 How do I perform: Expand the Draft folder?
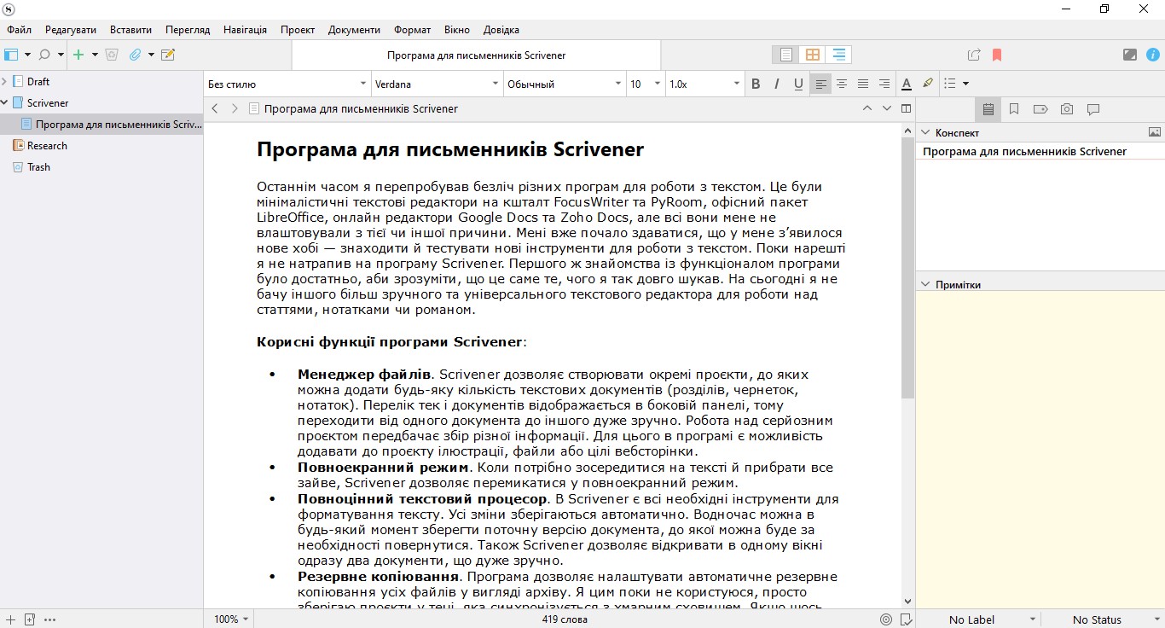(x=5, y=81)
